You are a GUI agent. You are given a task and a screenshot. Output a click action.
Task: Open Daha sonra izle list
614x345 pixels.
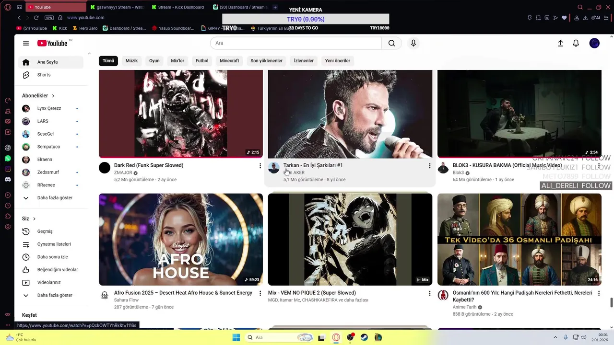point(51,257)
